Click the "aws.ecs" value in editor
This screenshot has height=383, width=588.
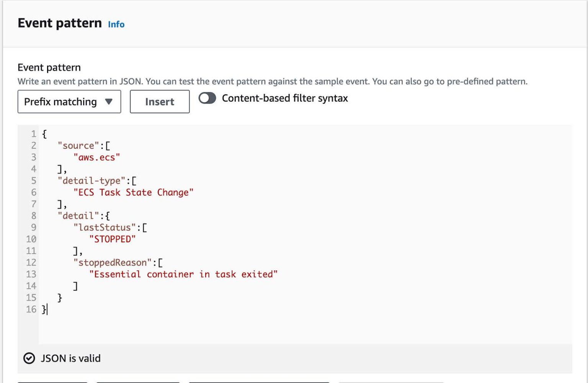(x=96, y=157)
